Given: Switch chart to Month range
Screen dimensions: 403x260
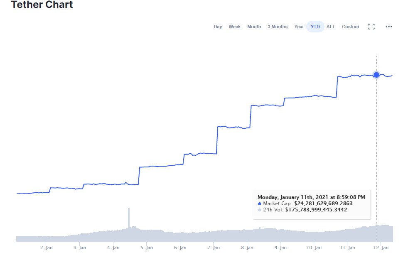Looking at the screenshot, I should (254, 27).
